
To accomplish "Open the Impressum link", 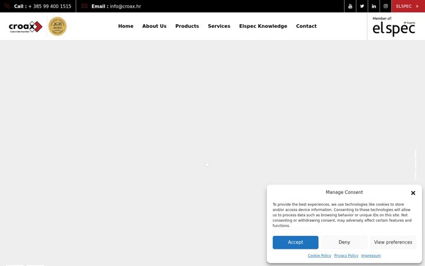I will tap(371, 256).
